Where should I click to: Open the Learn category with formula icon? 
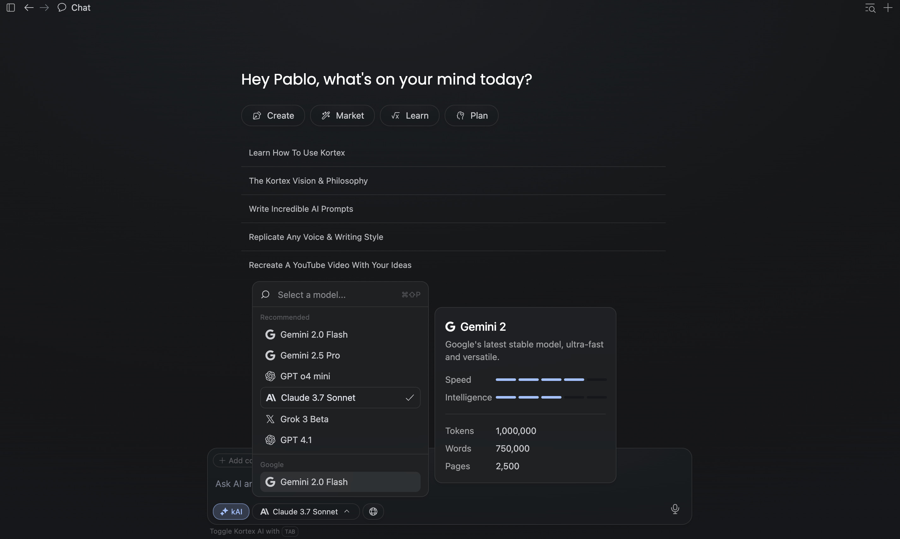[410, 115]
